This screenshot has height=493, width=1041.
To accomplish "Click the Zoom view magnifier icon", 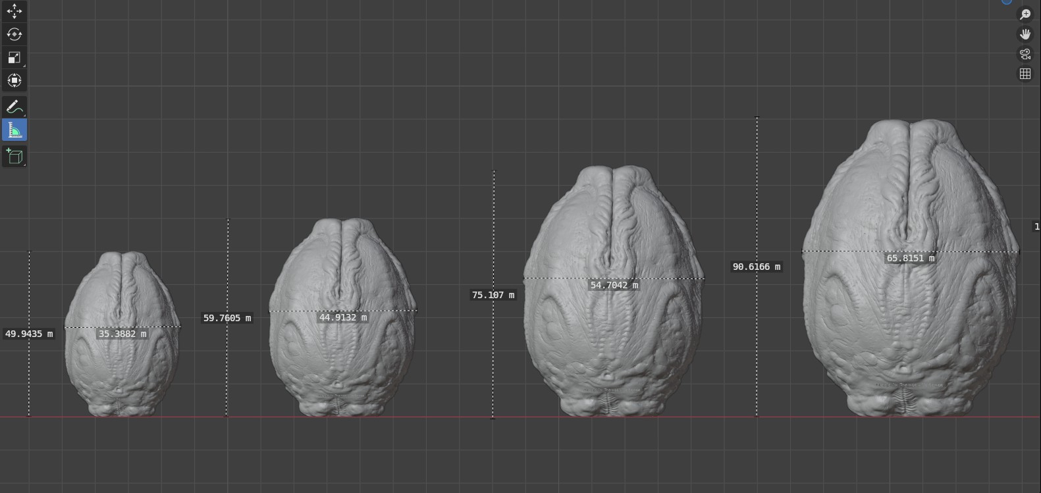I will tap(1025, 14).
